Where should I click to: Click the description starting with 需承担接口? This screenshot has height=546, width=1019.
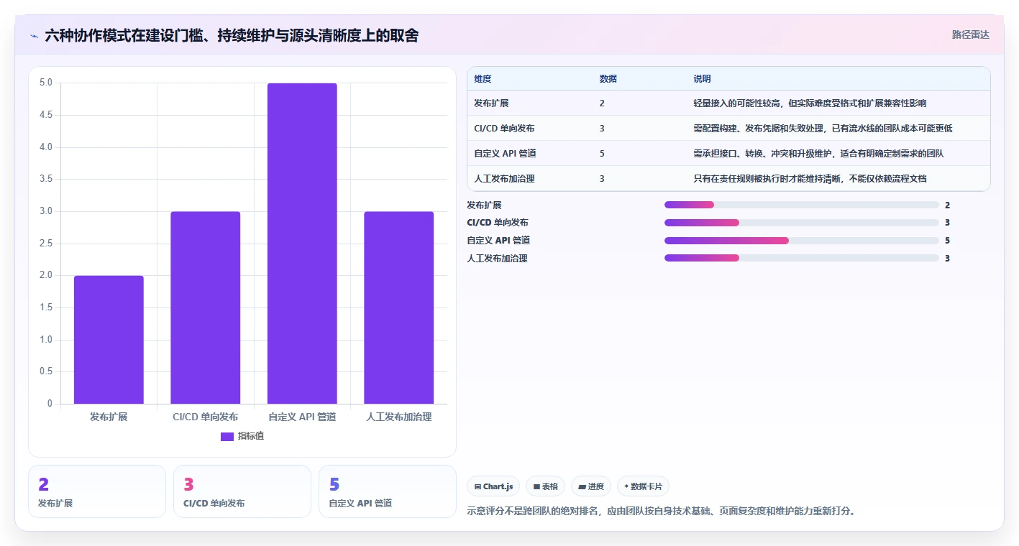(818, 154)
